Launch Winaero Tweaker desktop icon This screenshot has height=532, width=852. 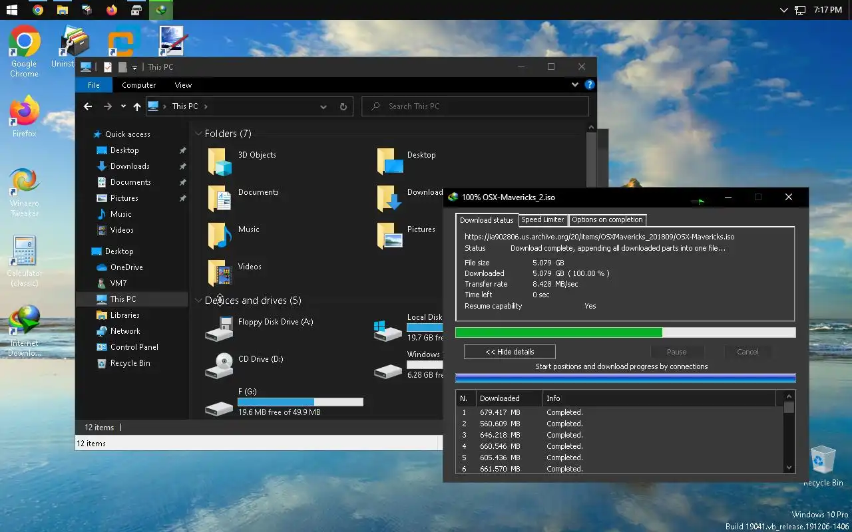tap(24, 192)
